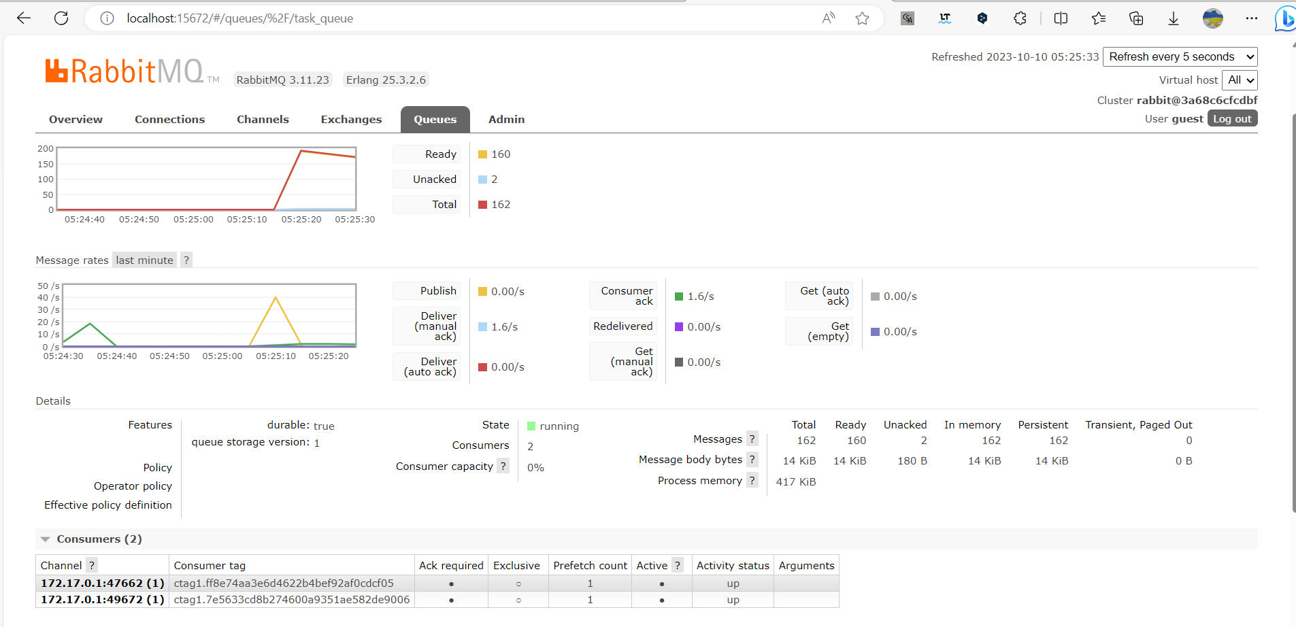Open the help mark in the Active column header
Screen dimensions: 1296x627
pos(677,565)
